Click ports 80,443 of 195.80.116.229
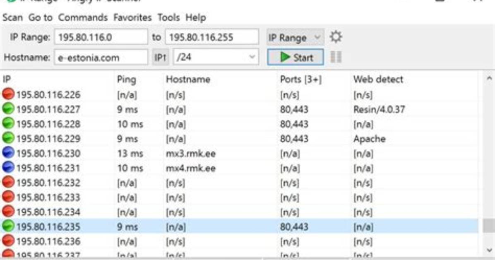Image resolution: width=495 pixels, height=260 pixels. point(294,139)
